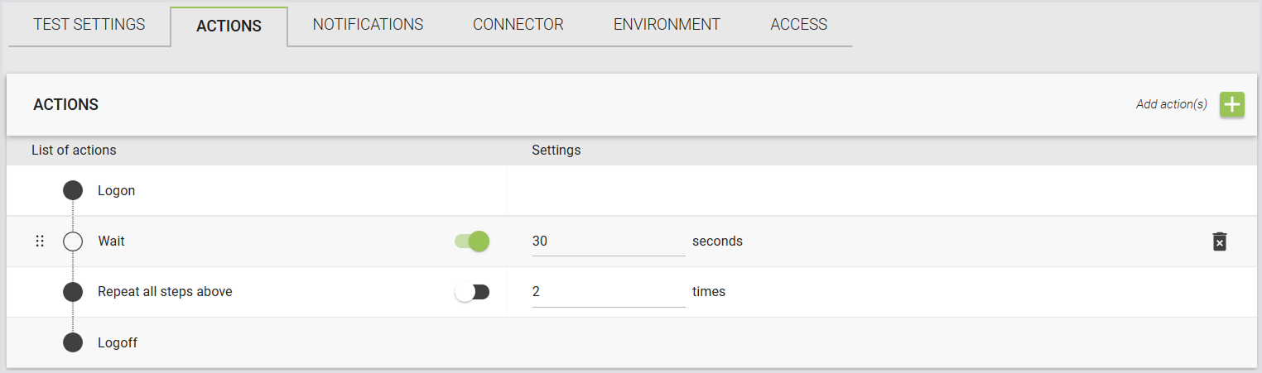The image size is (1262, 373).
Task: Click the Repeat step circle marker
Action: point(73,292)
